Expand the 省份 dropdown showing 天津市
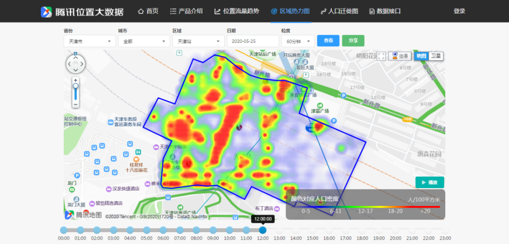Viewport: 509px width, 244px height. click(90, 41)
